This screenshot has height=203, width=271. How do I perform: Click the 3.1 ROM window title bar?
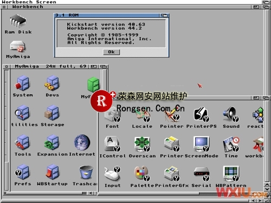tap(107, 15)
